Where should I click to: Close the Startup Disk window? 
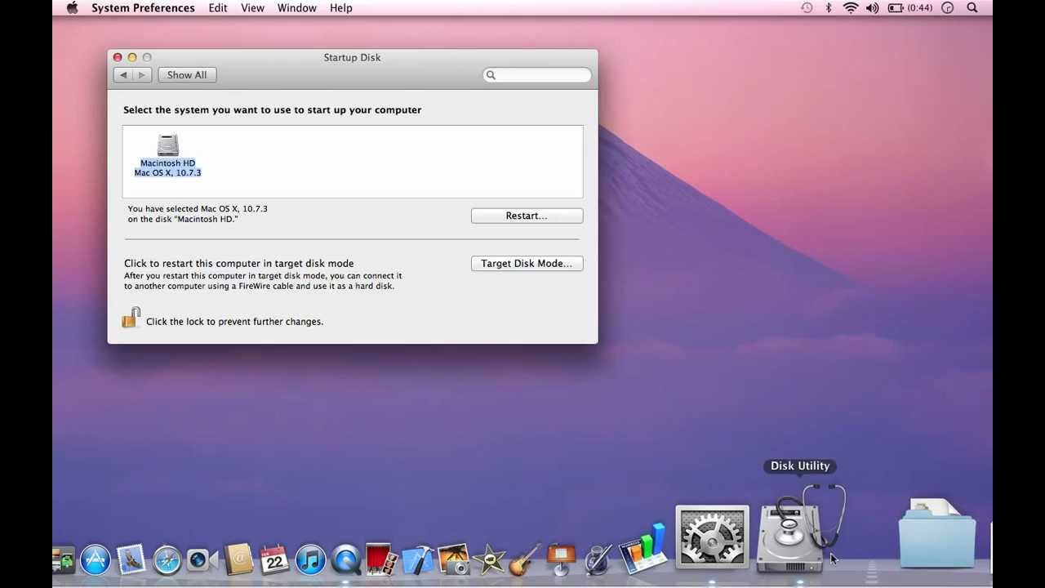(118, 57)
